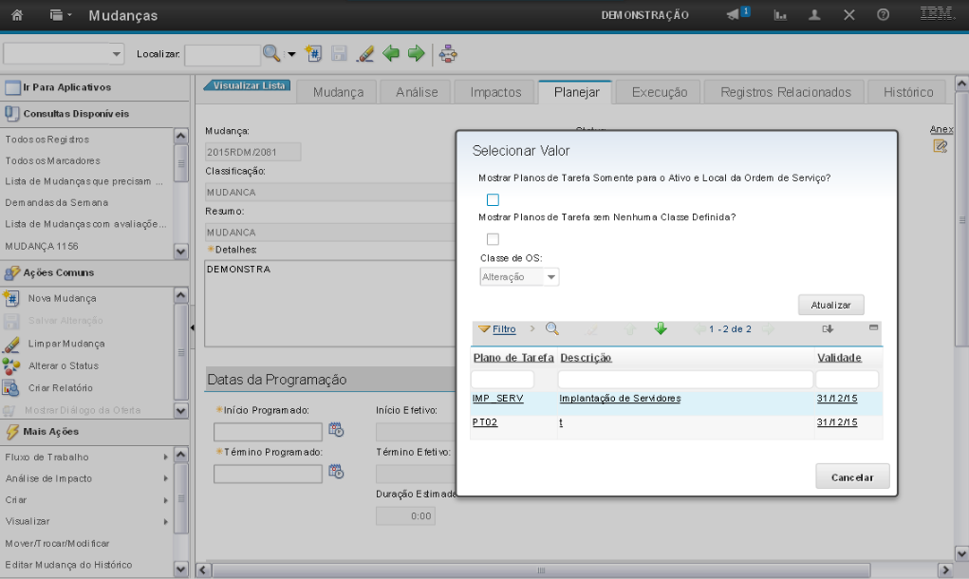Select the IMP_SERV task plan link

coord(497,399)
